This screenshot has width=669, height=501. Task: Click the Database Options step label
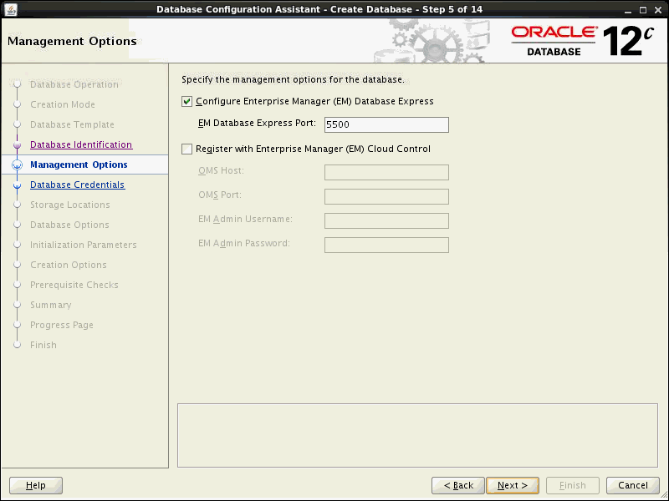point(69,225)
